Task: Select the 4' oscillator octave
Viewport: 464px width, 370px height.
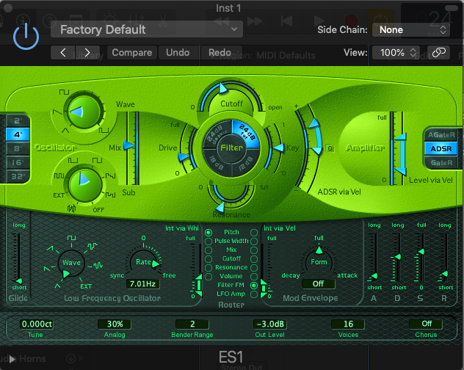Action: tap(18, 134)
